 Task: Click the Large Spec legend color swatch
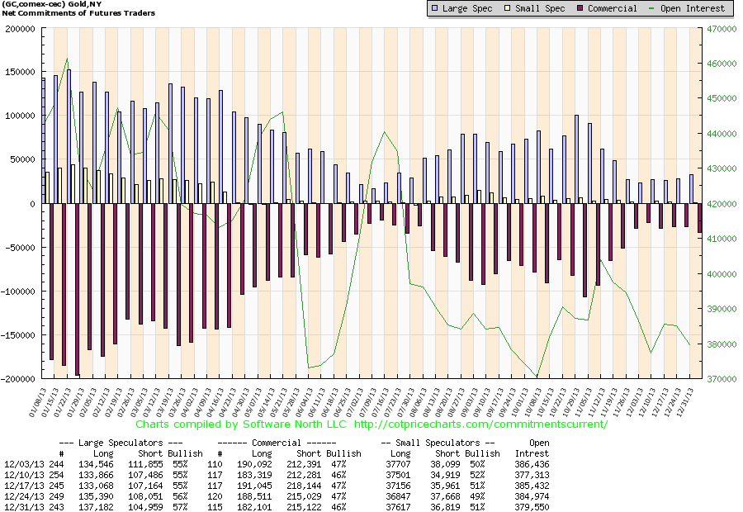coord(434,8)
